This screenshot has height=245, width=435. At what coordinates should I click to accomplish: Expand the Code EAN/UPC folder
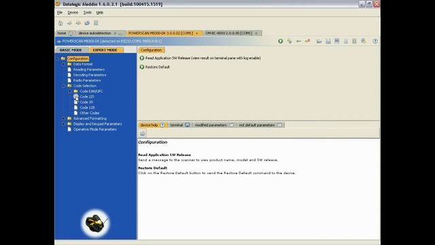tap(70, 91)
